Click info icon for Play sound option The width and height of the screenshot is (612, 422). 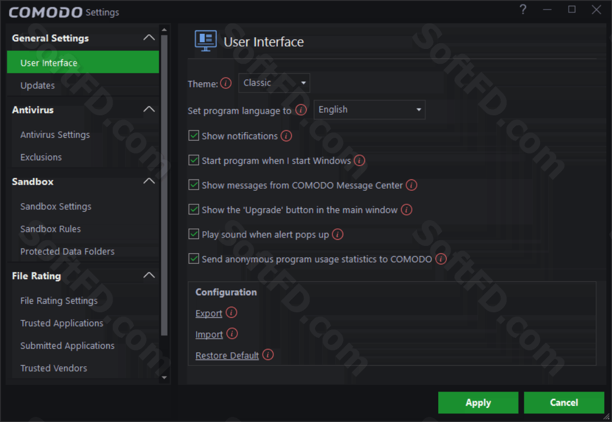[x=337, y=234]
